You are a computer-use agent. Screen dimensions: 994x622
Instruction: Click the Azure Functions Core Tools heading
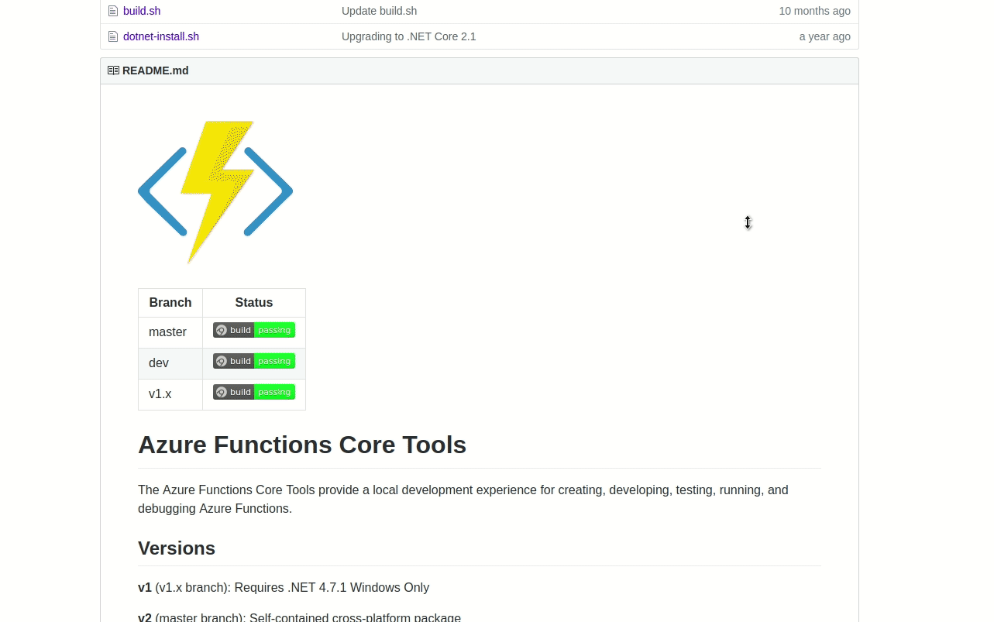point(302,445)
